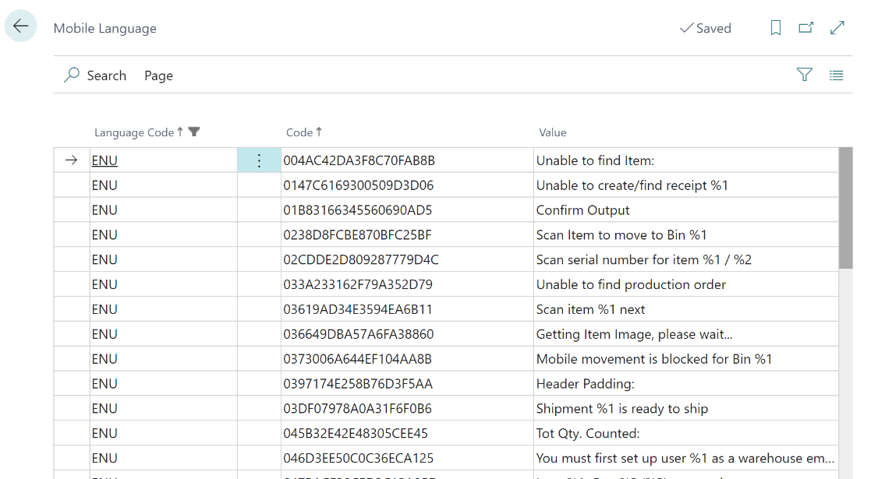Select the 'Confirm Output' value cell

click(x=582, y=210)
